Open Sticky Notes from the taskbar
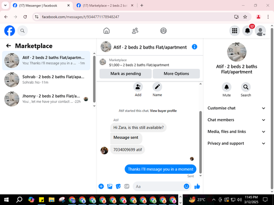The height and width of the screenshot is (205, 274). (x=42, y=200)
